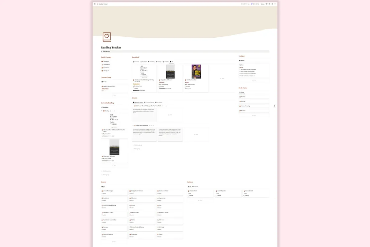The width and height of the screenshot is (370, 247).
Task: Open the Finished Reading status link
Action: pyautogui.click(x=254, y=106)
